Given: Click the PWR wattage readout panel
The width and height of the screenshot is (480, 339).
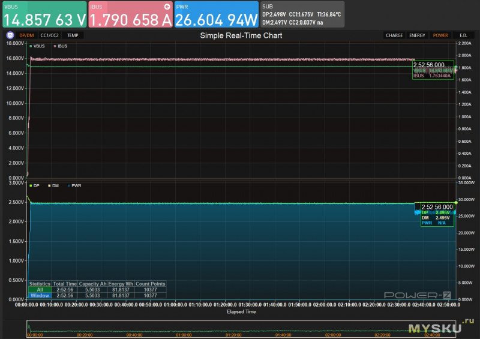Looking at the screenshot, I should pos(217,15).
